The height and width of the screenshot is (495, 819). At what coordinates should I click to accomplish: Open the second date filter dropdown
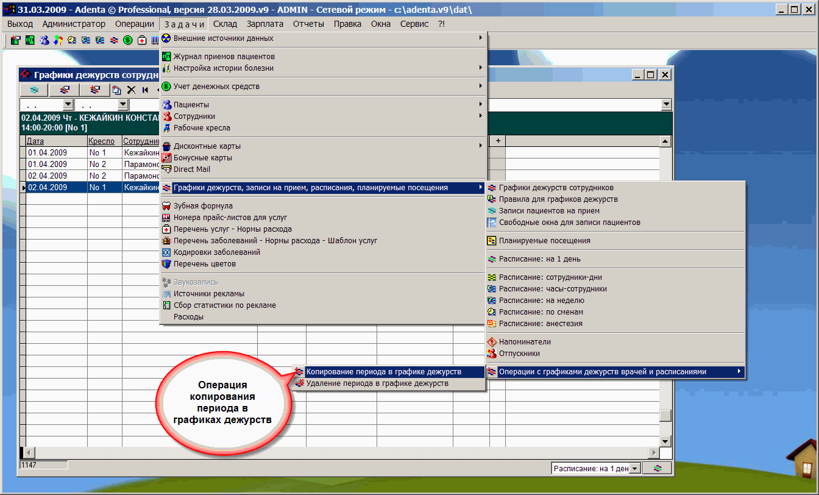(122, 105)
